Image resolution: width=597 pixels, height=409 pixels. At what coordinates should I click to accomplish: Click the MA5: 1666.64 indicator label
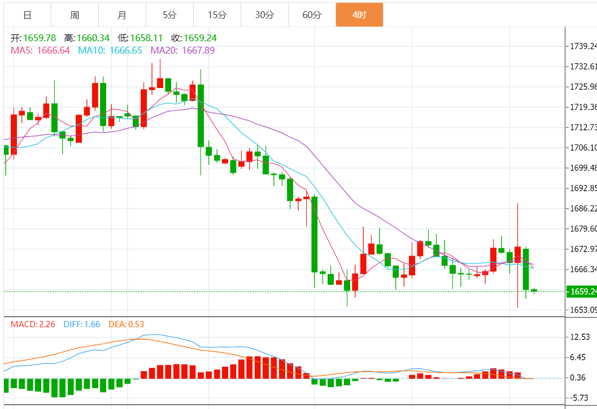point(40,50)
